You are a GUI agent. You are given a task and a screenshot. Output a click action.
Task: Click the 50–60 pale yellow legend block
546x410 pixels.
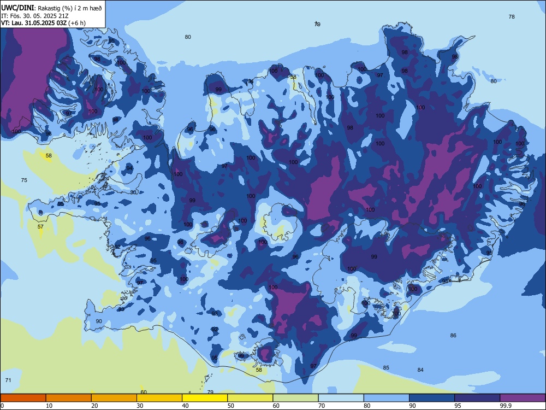(x=251, y=398)
